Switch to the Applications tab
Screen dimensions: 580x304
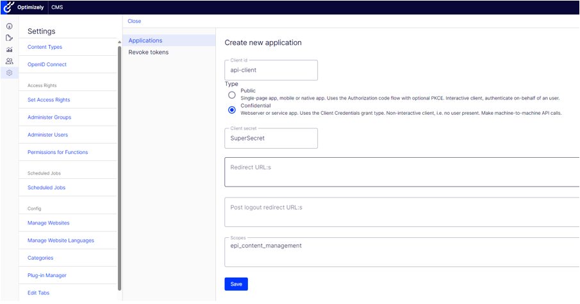[145, 40]
